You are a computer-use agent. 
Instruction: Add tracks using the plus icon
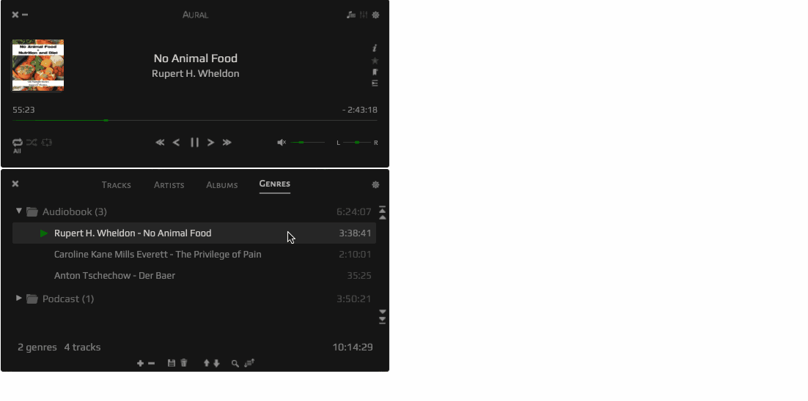pyautogui.click(x=140, y=363)
